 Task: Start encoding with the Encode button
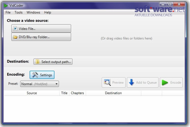pyautogui.click(x=171, y=83)
